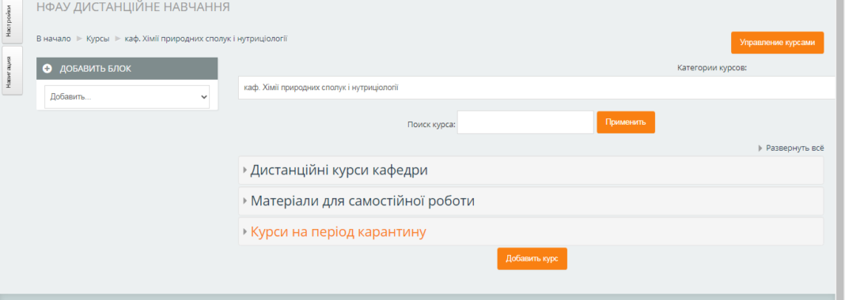Click the arrow icon beside Развернуть всё
The image size is (845, 300).
click(761, 148)
